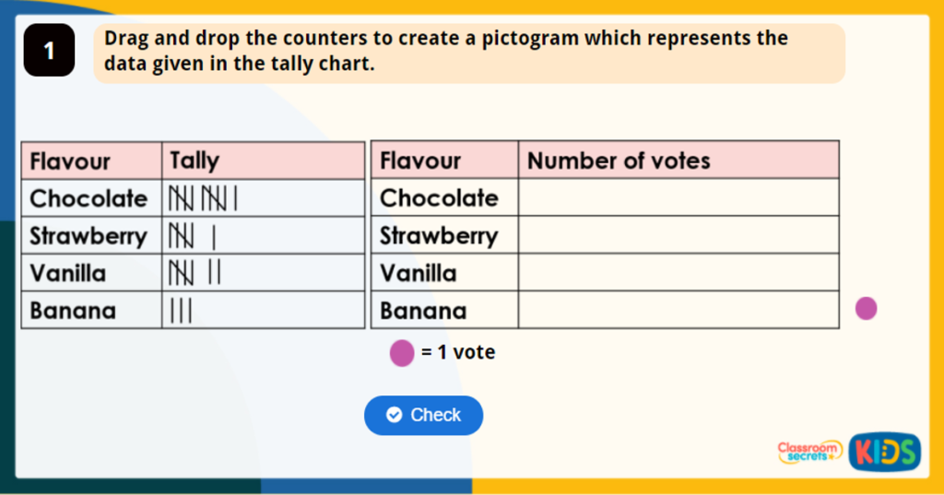Click the drag and drop instruction text
The width and height of the screenshot is (944, 495).
click(x=446, y=52)
